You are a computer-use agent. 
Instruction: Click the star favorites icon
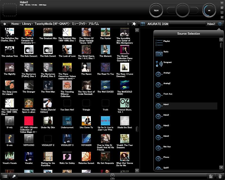coord(134,24)
